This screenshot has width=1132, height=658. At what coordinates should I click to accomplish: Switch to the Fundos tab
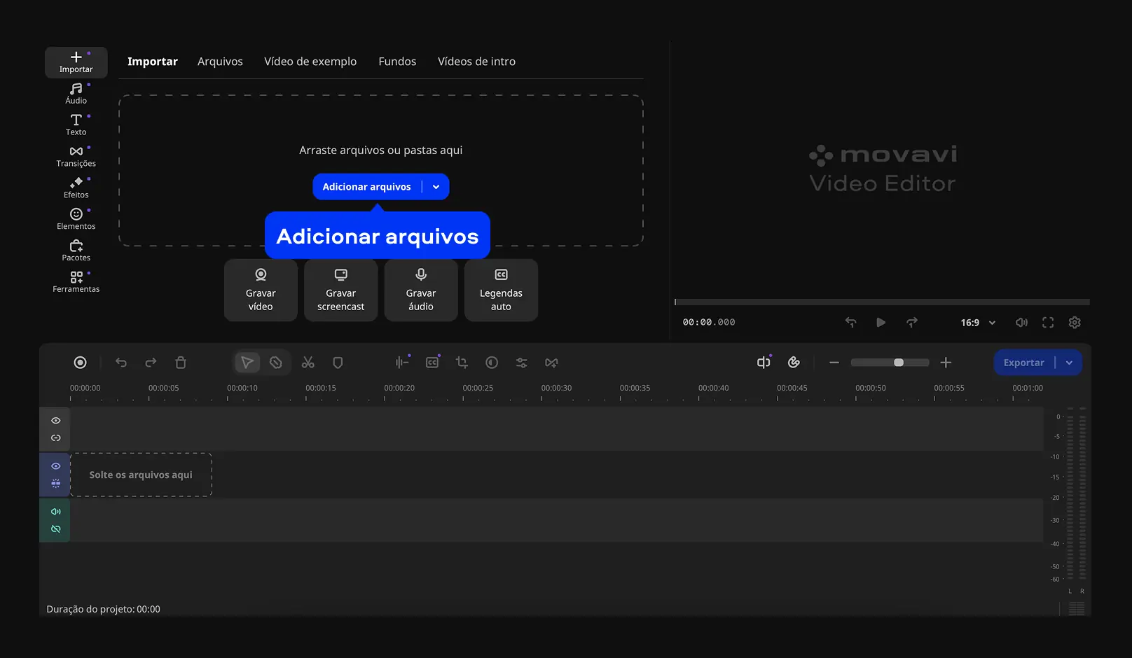click(x=397, y=62)
